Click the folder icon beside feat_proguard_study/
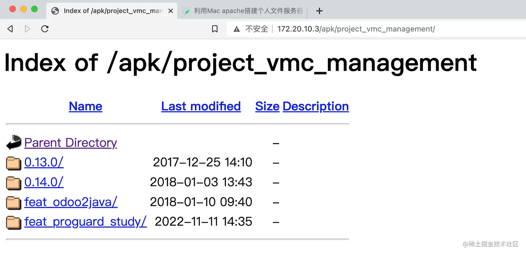The height and width of the screenshot is (255, 526). 14,222
